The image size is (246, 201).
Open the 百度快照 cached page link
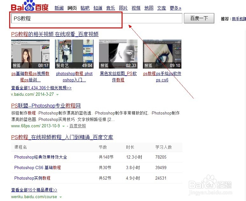click(78, 126)
